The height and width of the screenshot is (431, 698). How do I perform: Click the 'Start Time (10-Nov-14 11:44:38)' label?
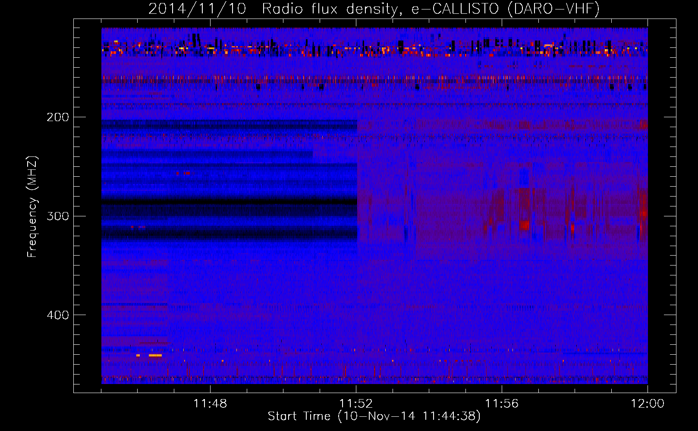click(374, 416)
